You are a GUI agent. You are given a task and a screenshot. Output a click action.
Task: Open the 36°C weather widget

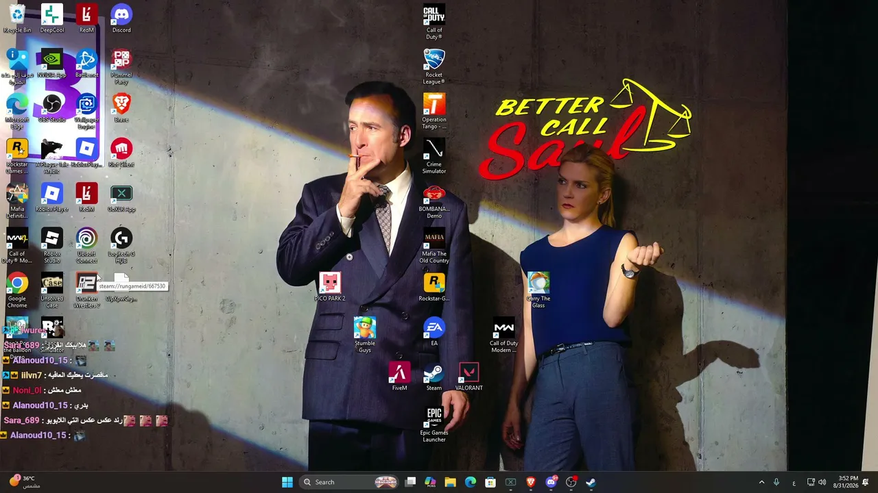23,482
